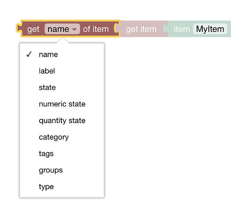241x213 pixels.
Task: Pick 'tags' in the attribute menu
Action: point(62,154)
